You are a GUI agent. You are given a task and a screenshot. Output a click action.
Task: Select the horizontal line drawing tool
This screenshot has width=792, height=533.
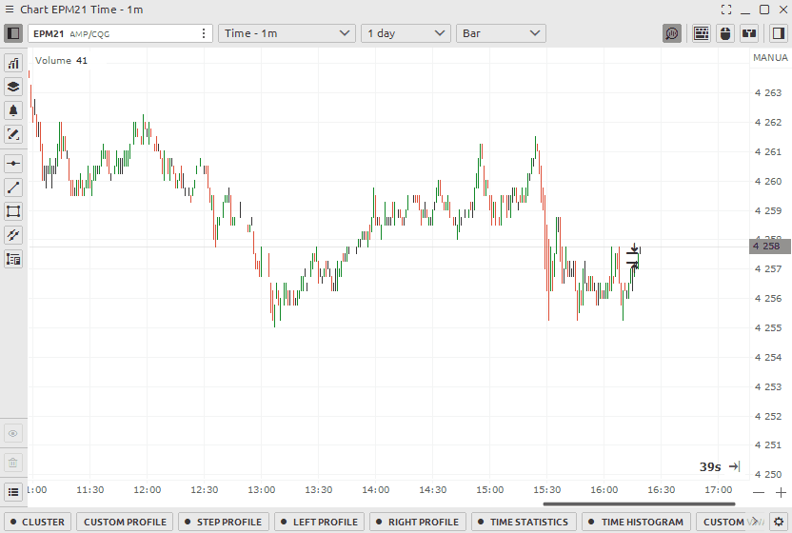pyautogui.click(x=13, y=164)
